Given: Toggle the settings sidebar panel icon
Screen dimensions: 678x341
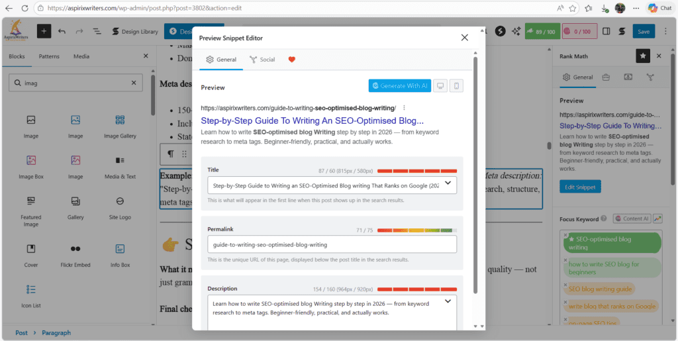Looking at the screenshot, I should pos(606,31).
